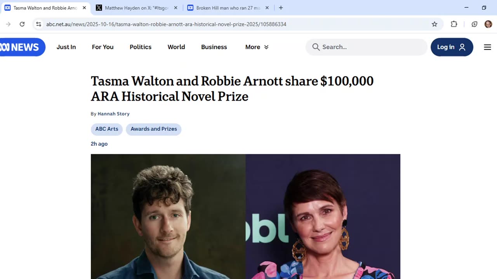
Task: Expand the More dropdown in navigation
Action: coord(257,47)
